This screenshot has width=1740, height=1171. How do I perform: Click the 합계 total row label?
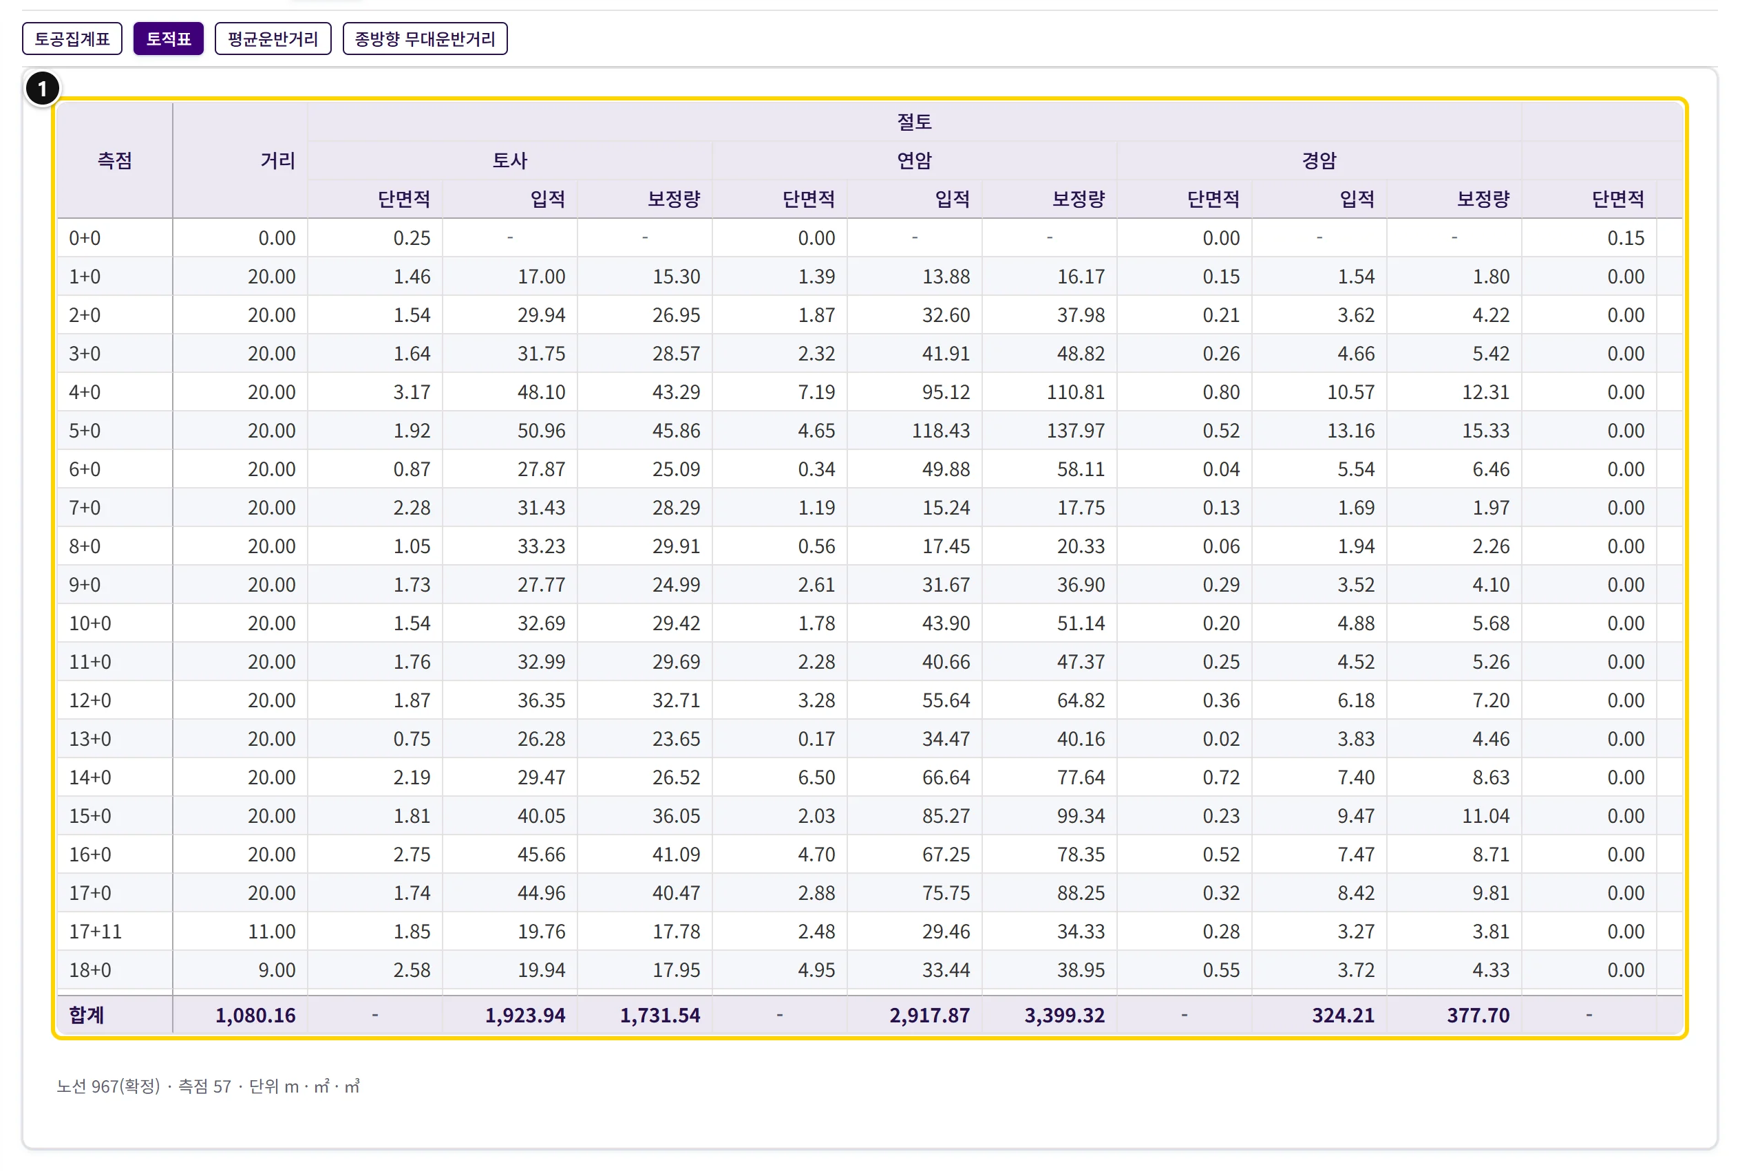click(87, 1015)
